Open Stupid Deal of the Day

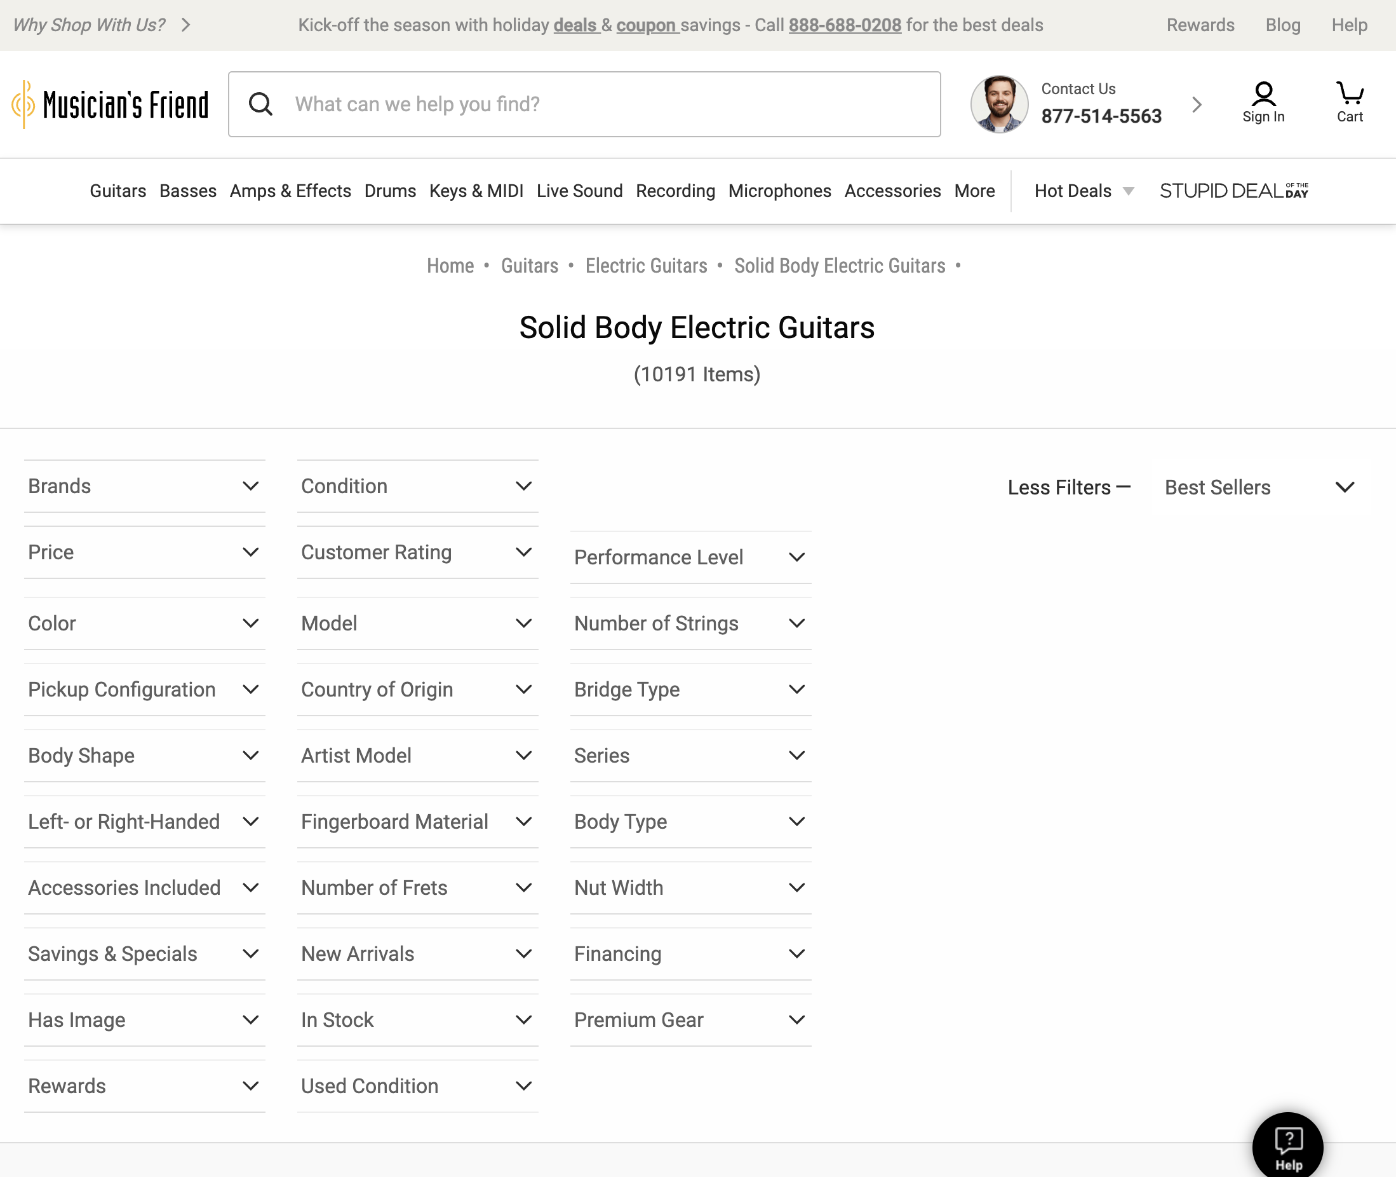click(x=1235, y=191)
